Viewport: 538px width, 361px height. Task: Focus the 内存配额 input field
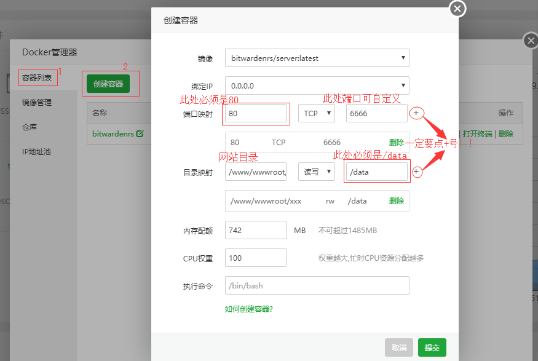(x=256, y=230)
